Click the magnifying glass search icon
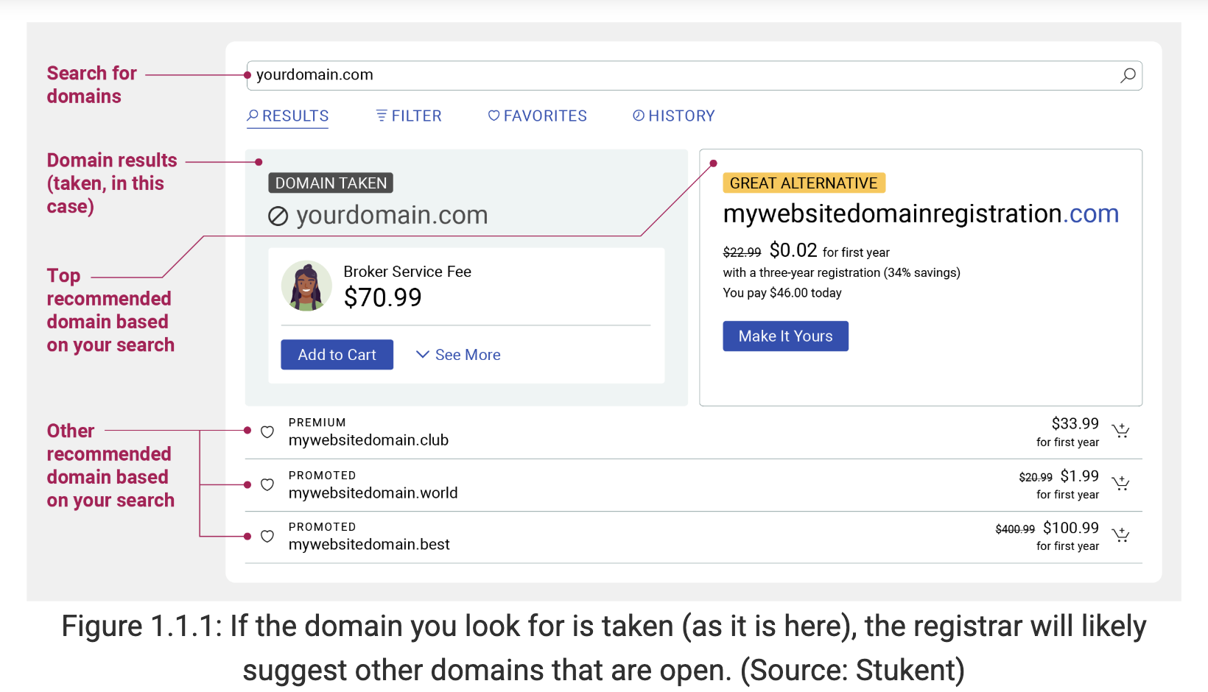 coord(1128,75)
